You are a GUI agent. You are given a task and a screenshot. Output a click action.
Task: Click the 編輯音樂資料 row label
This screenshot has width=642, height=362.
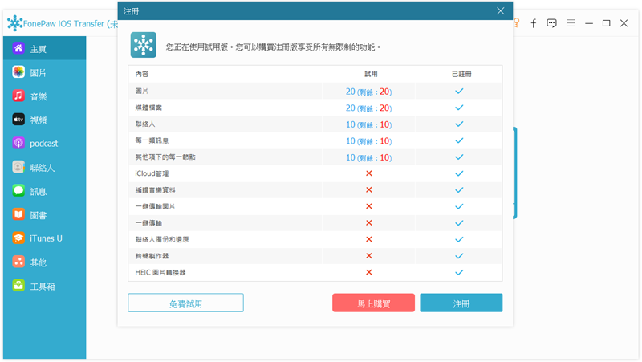tap(155, 190)
